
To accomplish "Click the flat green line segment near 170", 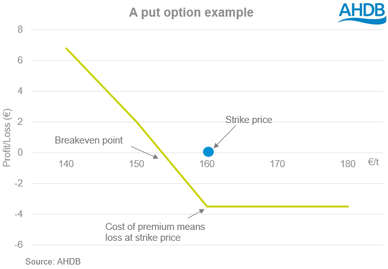I will click(277, 206).
